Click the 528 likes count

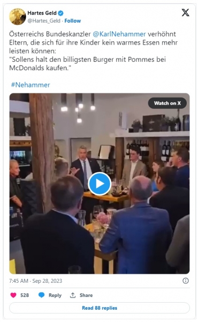25,295
